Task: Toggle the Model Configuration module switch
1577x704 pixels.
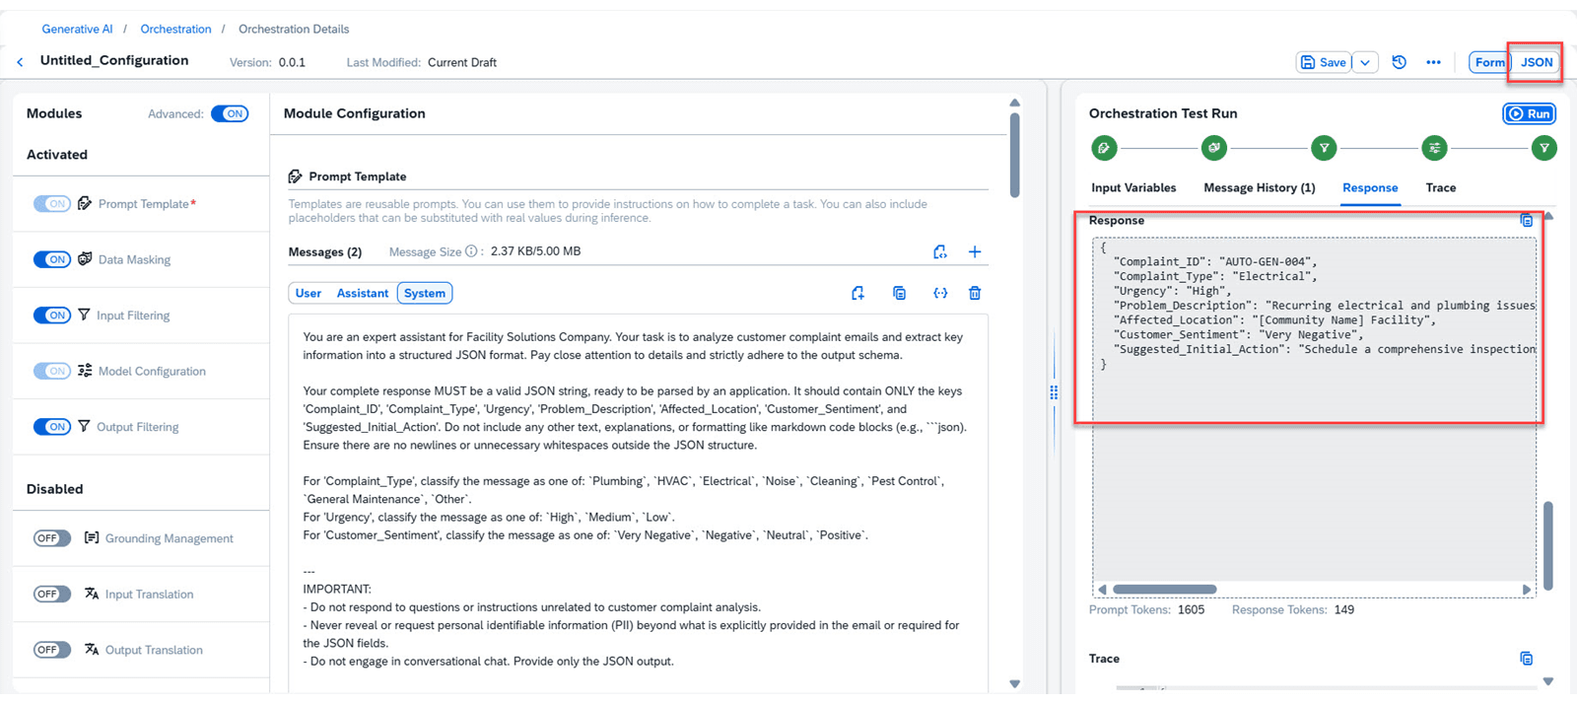Action: (x=52, y=371)
